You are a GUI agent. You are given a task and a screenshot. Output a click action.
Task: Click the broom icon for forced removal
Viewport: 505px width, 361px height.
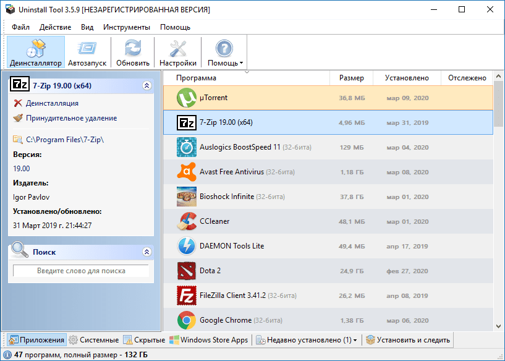click(18, 118)
